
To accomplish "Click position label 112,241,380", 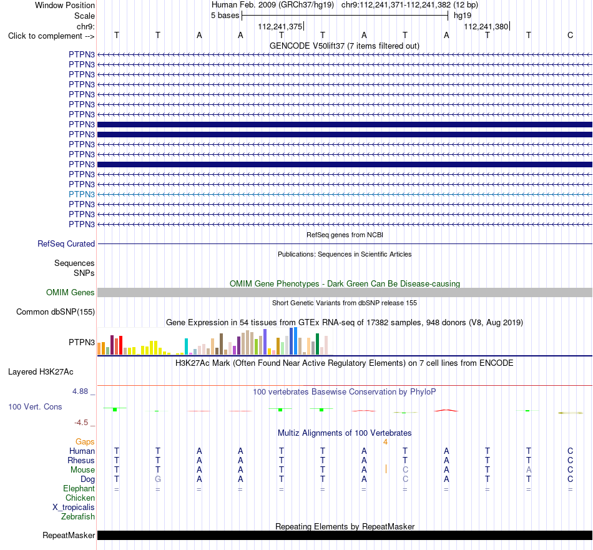I will pos(486,26).
